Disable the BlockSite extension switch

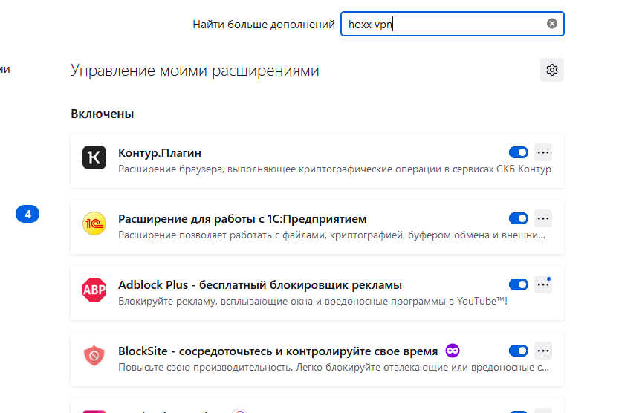click(518, 351)
